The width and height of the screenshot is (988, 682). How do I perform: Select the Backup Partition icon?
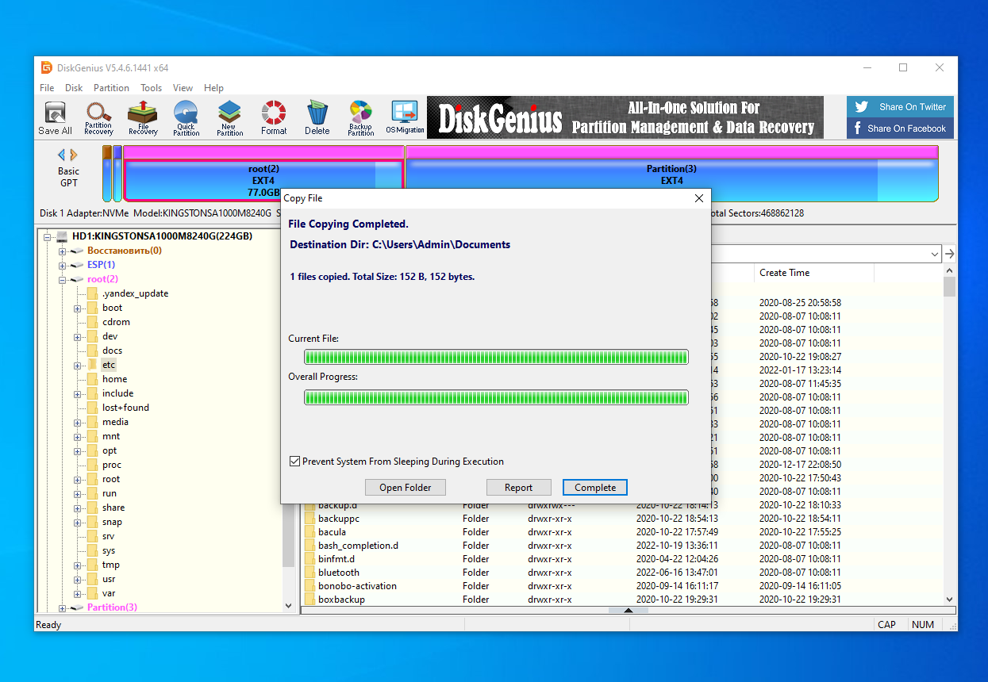[360, 117]
